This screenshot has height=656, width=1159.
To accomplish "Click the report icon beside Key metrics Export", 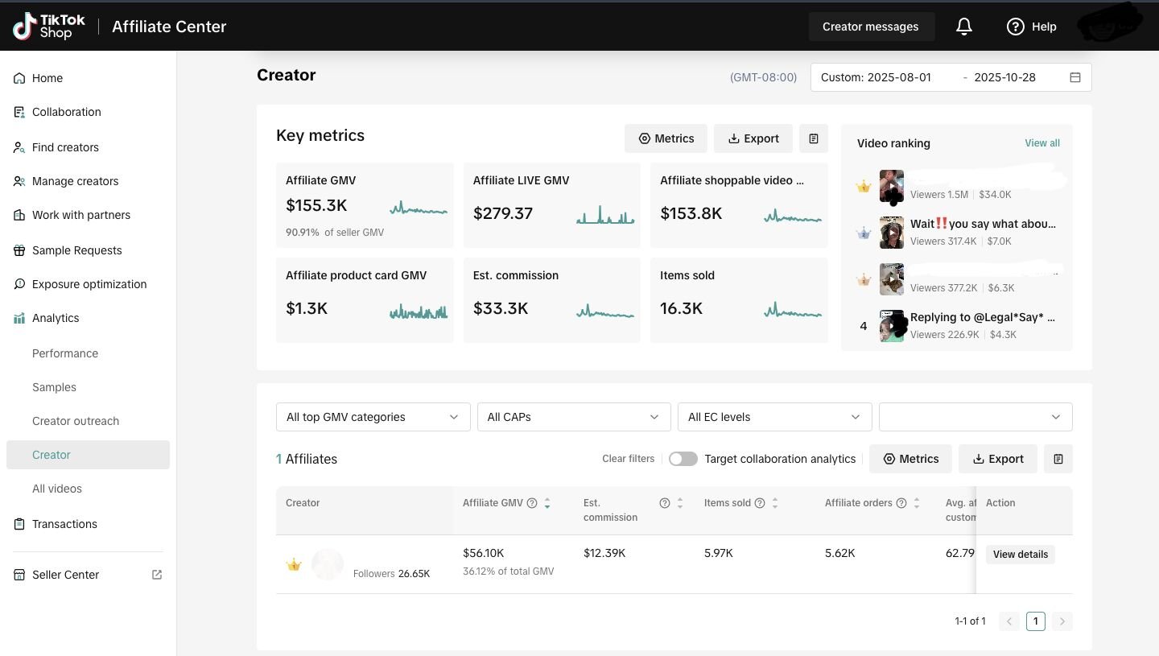I will pos(813,138).
